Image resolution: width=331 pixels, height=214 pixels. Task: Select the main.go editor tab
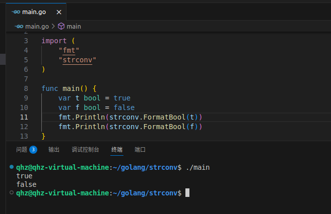(x=36, y=12)
